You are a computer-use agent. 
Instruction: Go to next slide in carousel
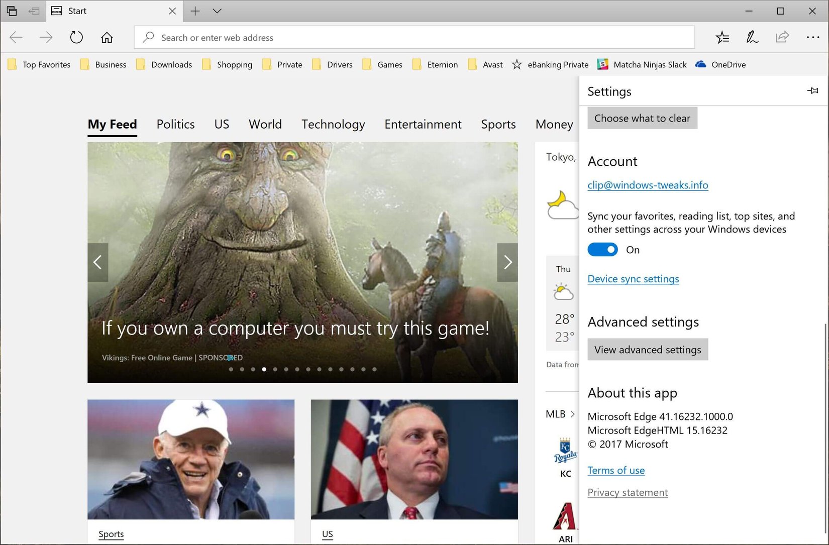tap(507, 262)
